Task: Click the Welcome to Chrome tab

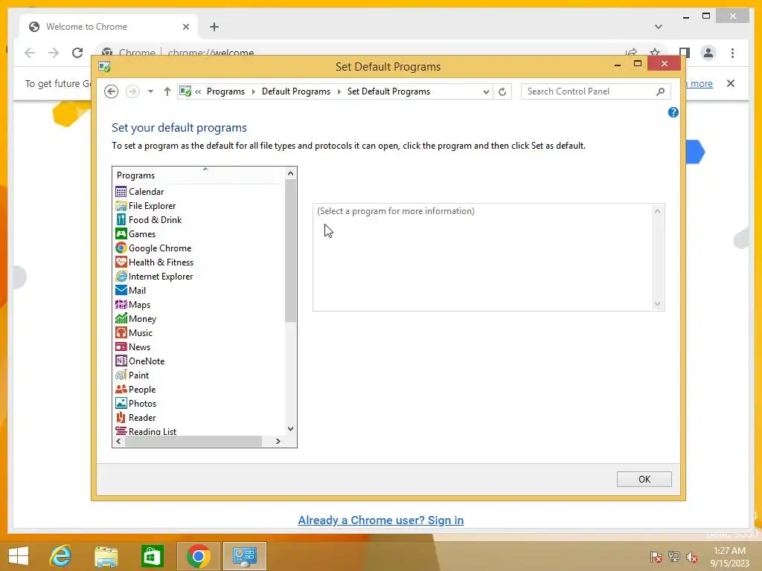Action: tap(109, 27)
